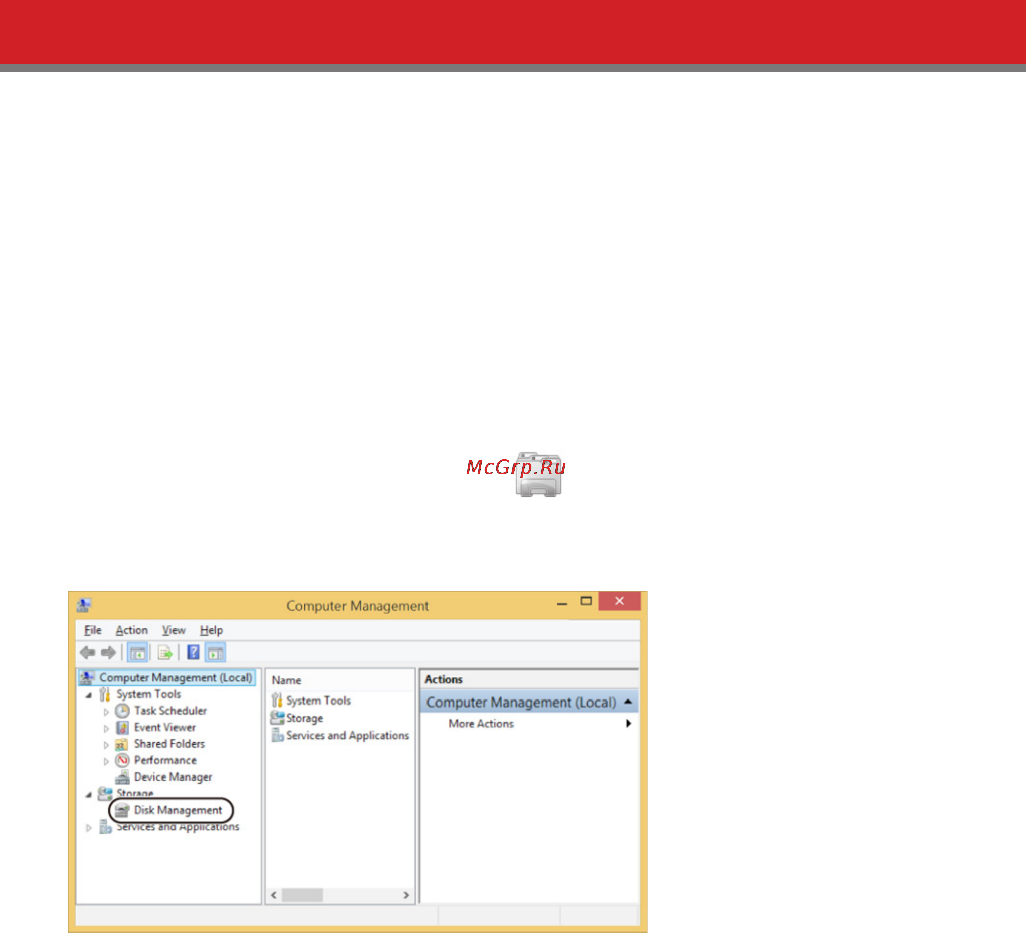Expand Services and Applications tree node
Screen dimensions: 1026x933
89,828
